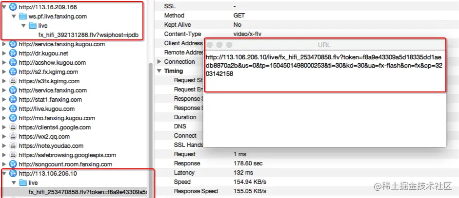Click the live folder icon under ws.pf.live.fanxing.com

coord(33,25)
